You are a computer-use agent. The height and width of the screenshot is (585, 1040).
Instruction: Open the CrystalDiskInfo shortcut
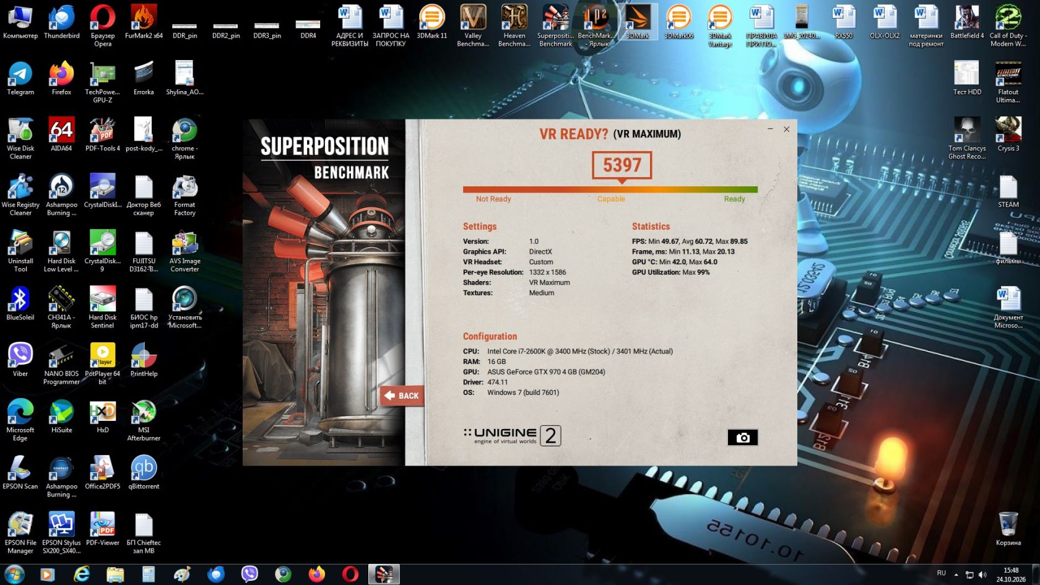[x=103, y=191]
